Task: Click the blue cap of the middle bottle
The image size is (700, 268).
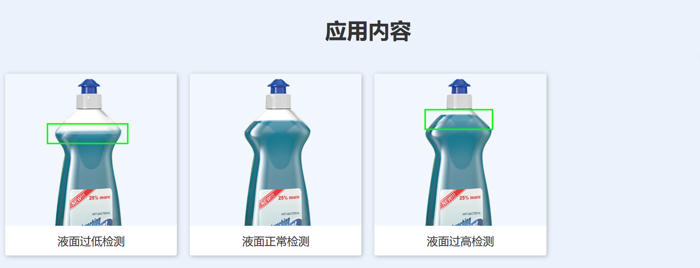Action: (x=278, y=86)
